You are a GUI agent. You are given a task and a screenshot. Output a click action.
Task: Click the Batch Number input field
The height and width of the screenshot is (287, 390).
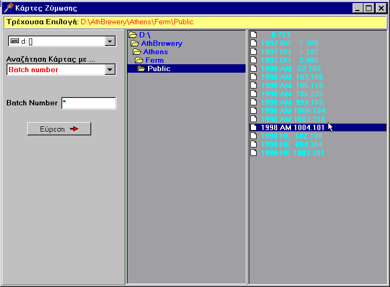(x=89, y=103)
